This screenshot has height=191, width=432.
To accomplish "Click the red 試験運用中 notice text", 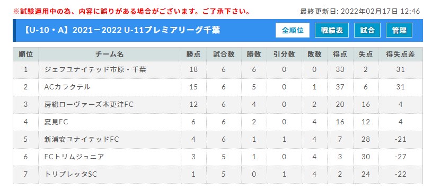I will pos(131,12).
